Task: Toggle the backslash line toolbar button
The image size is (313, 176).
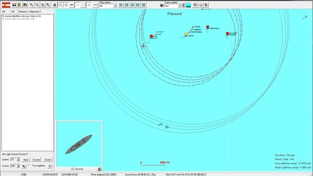Action: (89, 5)
